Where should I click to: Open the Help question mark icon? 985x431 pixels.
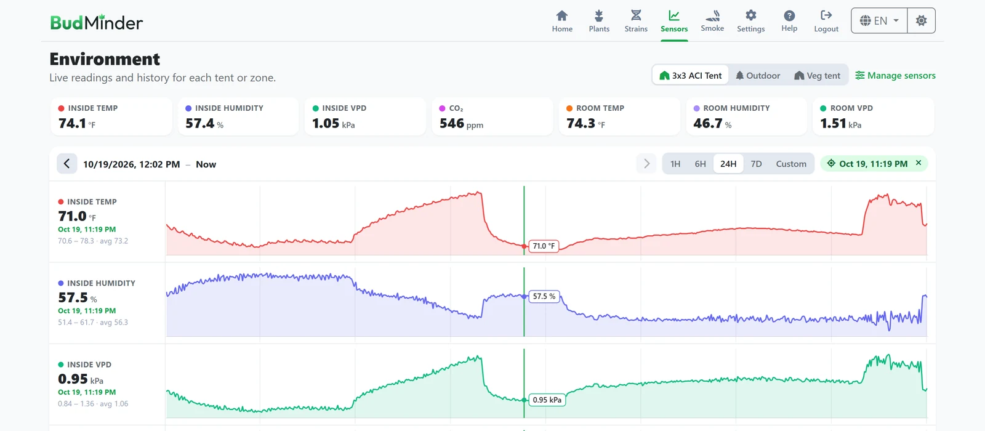(789, 16)
